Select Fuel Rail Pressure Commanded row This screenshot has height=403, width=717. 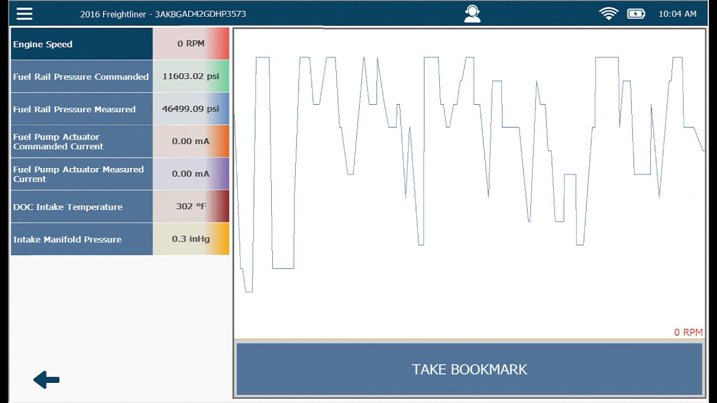click(x=120, y=77)
